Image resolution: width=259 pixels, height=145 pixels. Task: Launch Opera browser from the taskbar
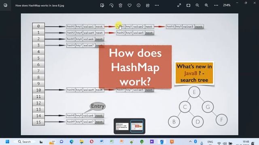(x=91, y=141)
